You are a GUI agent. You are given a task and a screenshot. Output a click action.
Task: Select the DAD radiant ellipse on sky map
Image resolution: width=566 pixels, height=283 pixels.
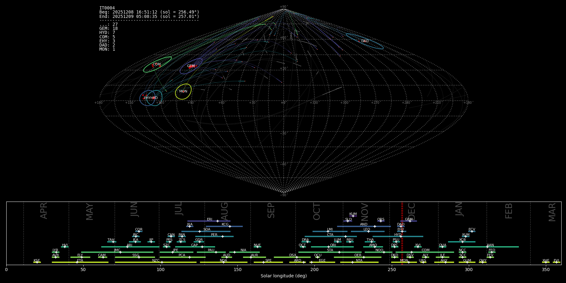[364, 41]
